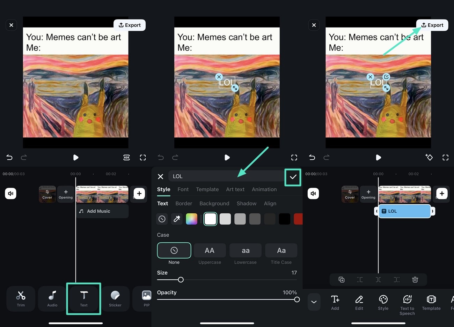Switch to the Font tab

pyautogui.click(x=183, y=189)
